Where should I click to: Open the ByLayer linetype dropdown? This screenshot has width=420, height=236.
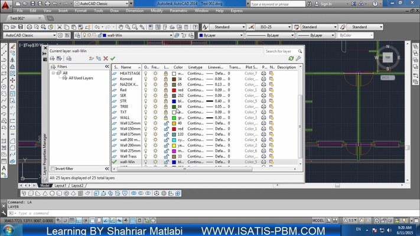[x=270, y=35]
